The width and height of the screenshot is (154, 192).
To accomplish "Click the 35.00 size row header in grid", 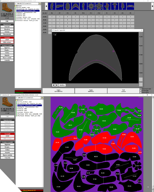I will click(45, 17).
